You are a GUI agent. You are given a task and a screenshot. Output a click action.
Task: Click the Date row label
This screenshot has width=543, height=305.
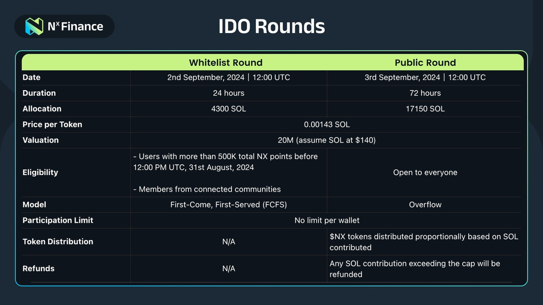31,78
